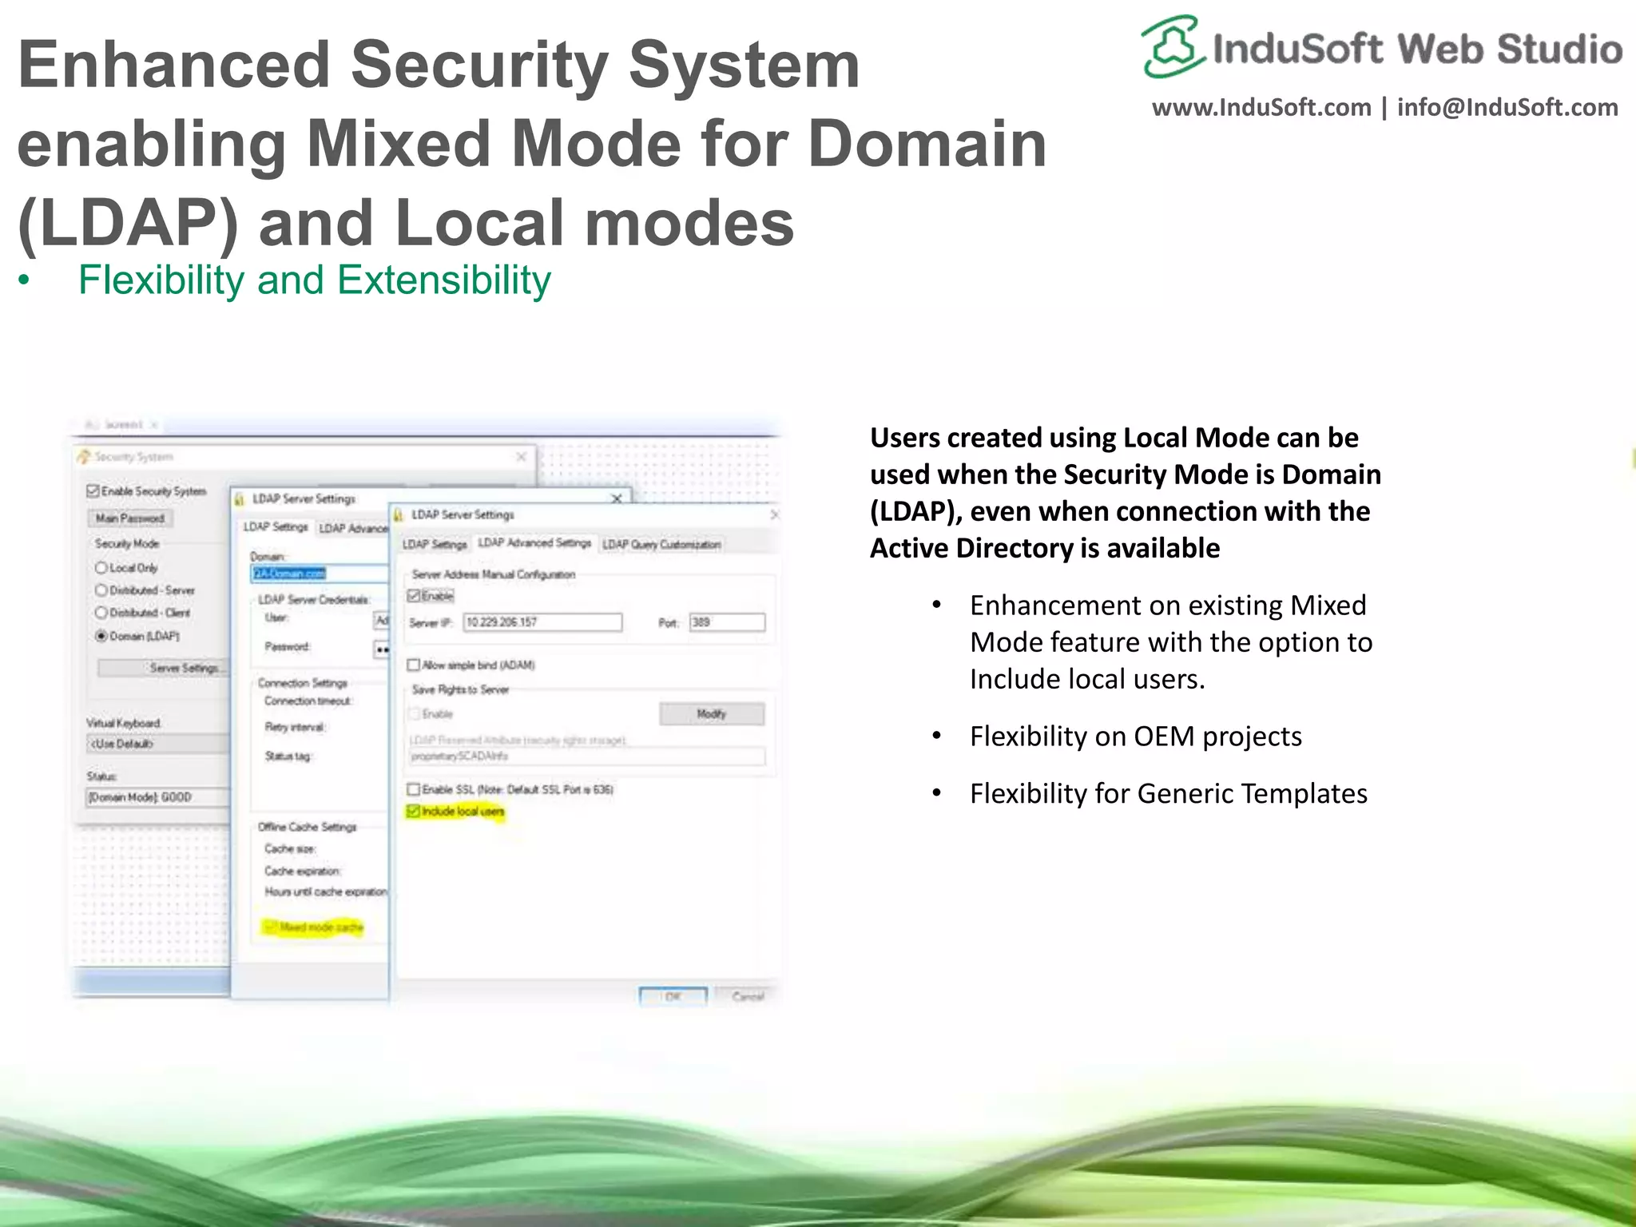The image size is (1636, 1227).
Task: Open Server Settings in Security System dialog
Action: (164, 668)
